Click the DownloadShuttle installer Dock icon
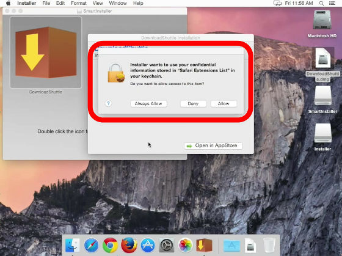342x256 pixels. coord(204,245)
